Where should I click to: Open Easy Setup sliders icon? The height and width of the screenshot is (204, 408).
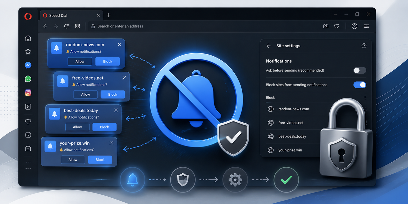(367, 26)
